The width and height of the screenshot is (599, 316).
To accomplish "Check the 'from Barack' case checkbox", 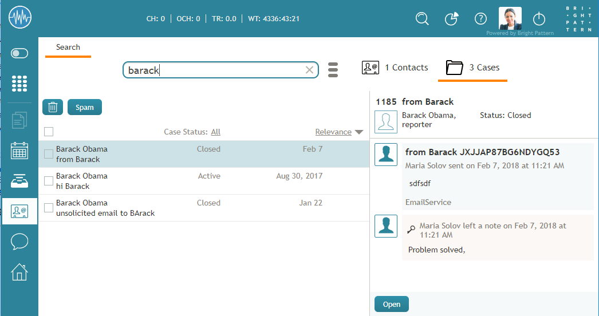I will pos(49,153).
